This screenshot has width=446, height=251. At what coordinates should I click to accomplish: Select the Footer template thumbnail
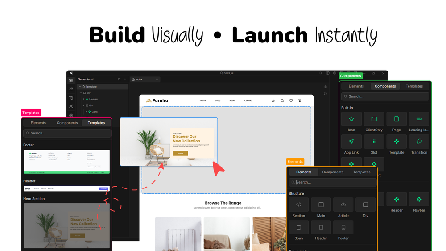(x=66, y=162)
